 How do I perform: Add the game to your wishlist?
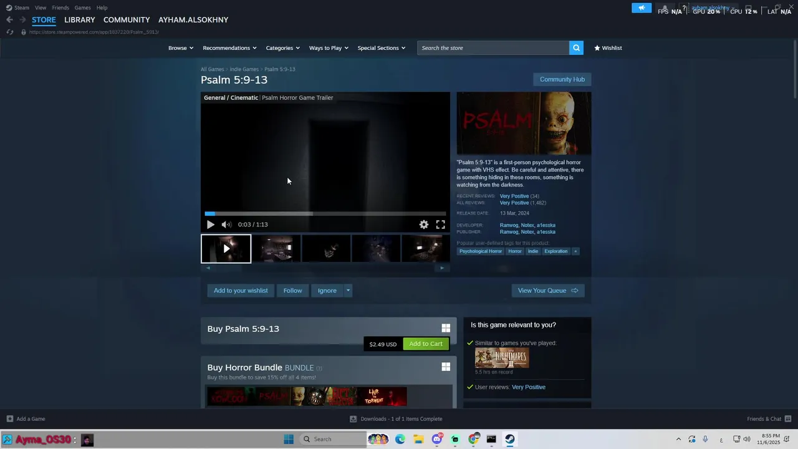tap(241, 291)
